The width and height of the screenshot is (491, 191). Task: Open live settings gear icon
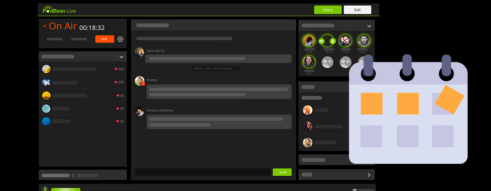[x=120, y=39]
